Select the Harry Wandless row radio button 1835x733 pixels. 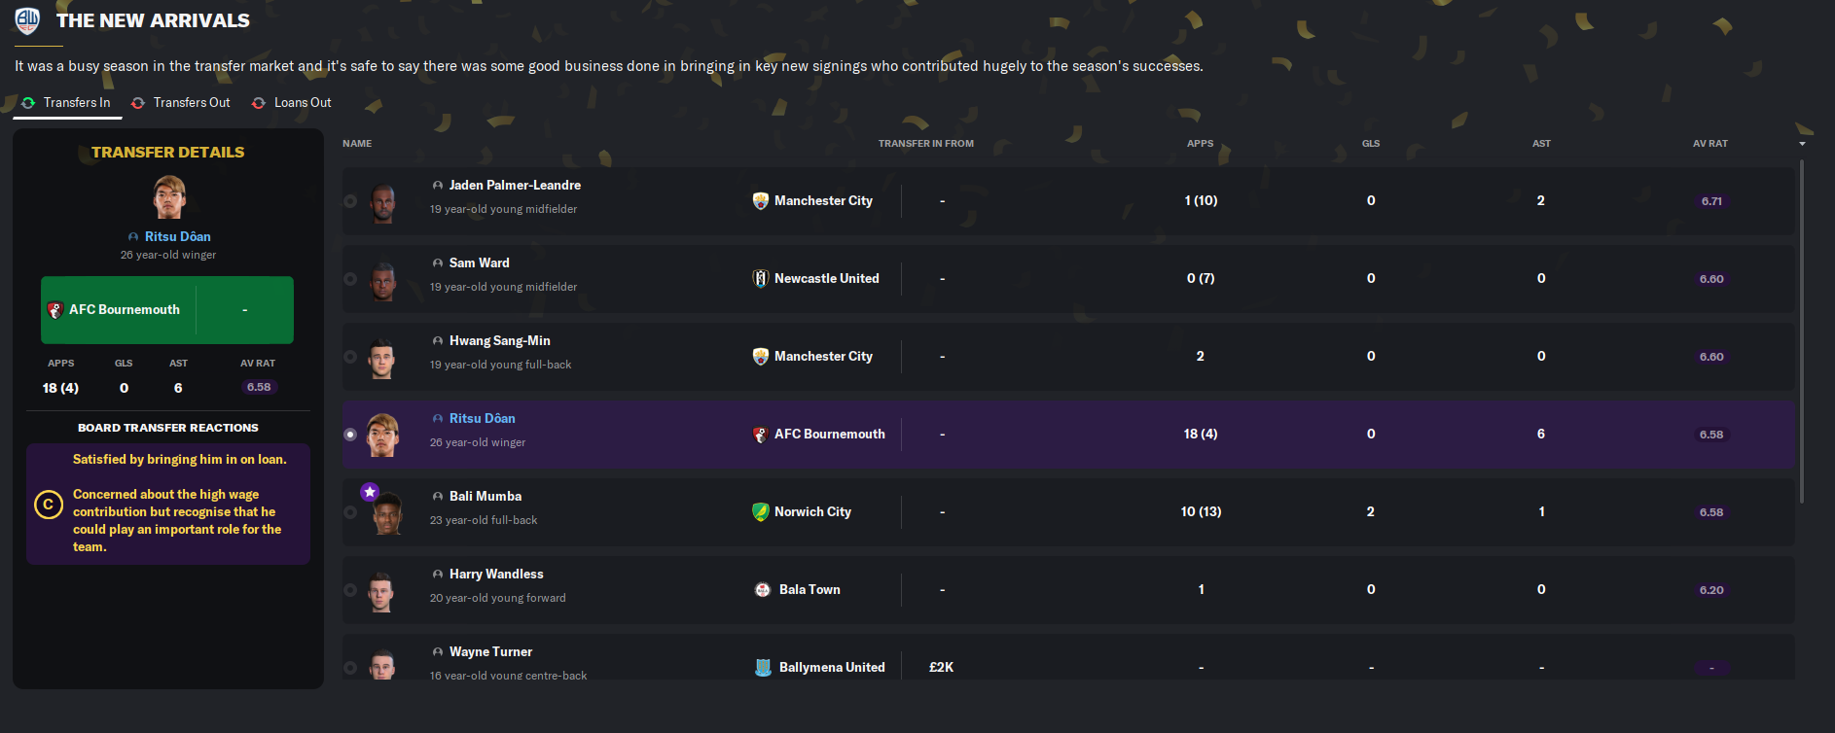coord(350,590)
